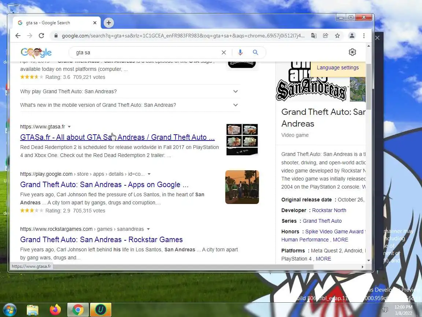The width and height of the screenshot is (422, 317).
Task: Click the 'gta sa' search field
Action: coord(147,52)
